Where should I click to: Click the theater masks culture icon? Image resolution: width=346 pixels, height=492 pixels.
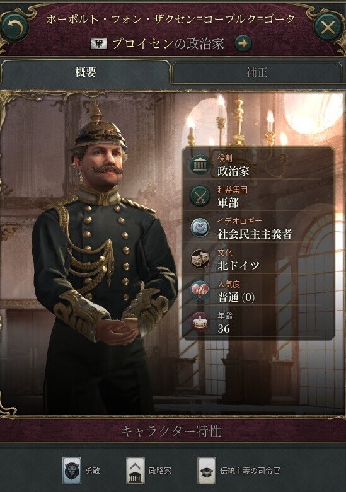coord(200,259)
